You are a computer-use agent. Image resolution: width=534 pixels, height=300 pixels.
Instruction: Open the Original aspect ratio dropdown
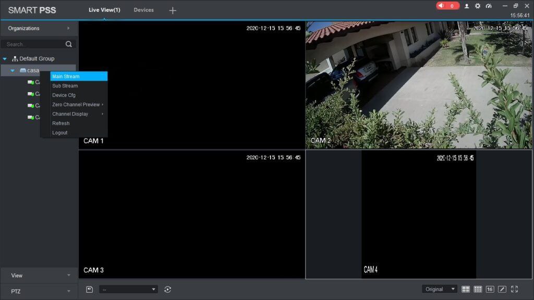(x=439, y=289)
